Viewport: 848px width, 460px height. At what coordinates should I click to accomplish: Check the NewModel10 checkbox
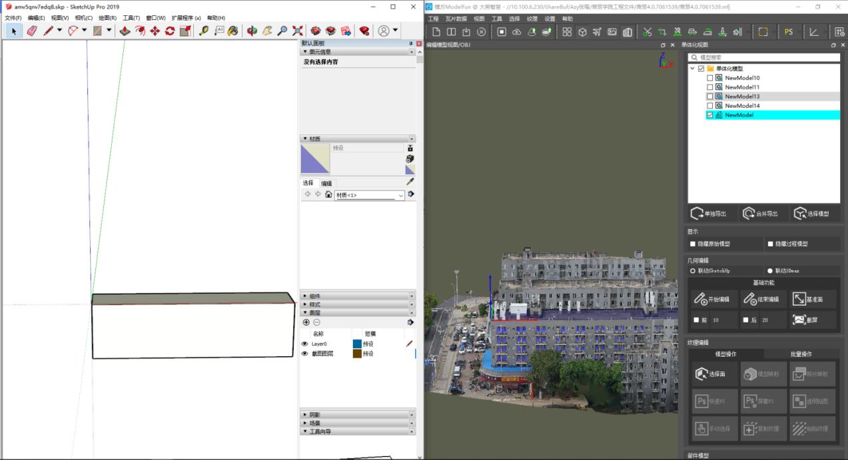710,78
